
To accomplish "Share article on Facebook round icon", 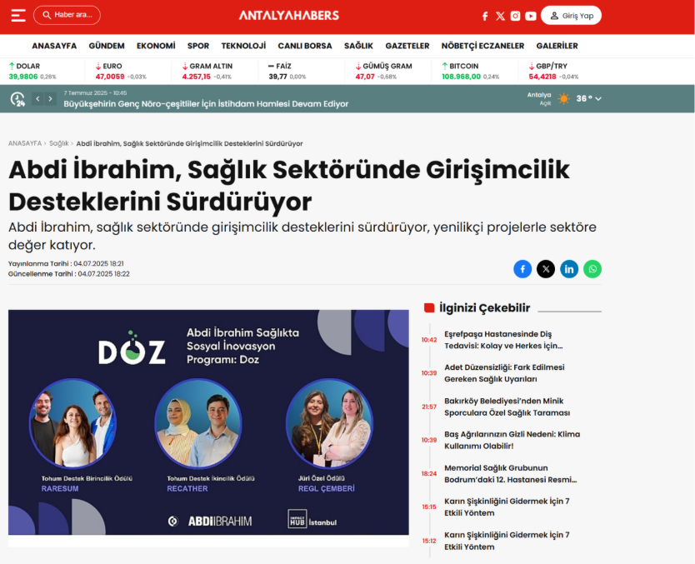I will 522,268.
